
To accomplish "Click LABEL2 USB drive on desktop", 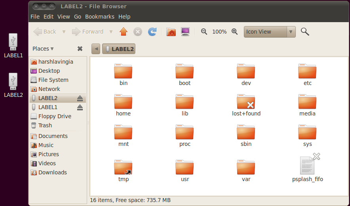I will pos(13,85).
